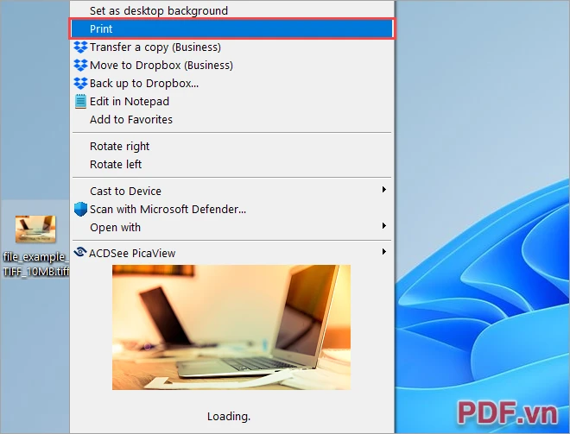This screenshot has height=434, width=570.
Task: Choose Set as desktop background
Action: (231, 11)
